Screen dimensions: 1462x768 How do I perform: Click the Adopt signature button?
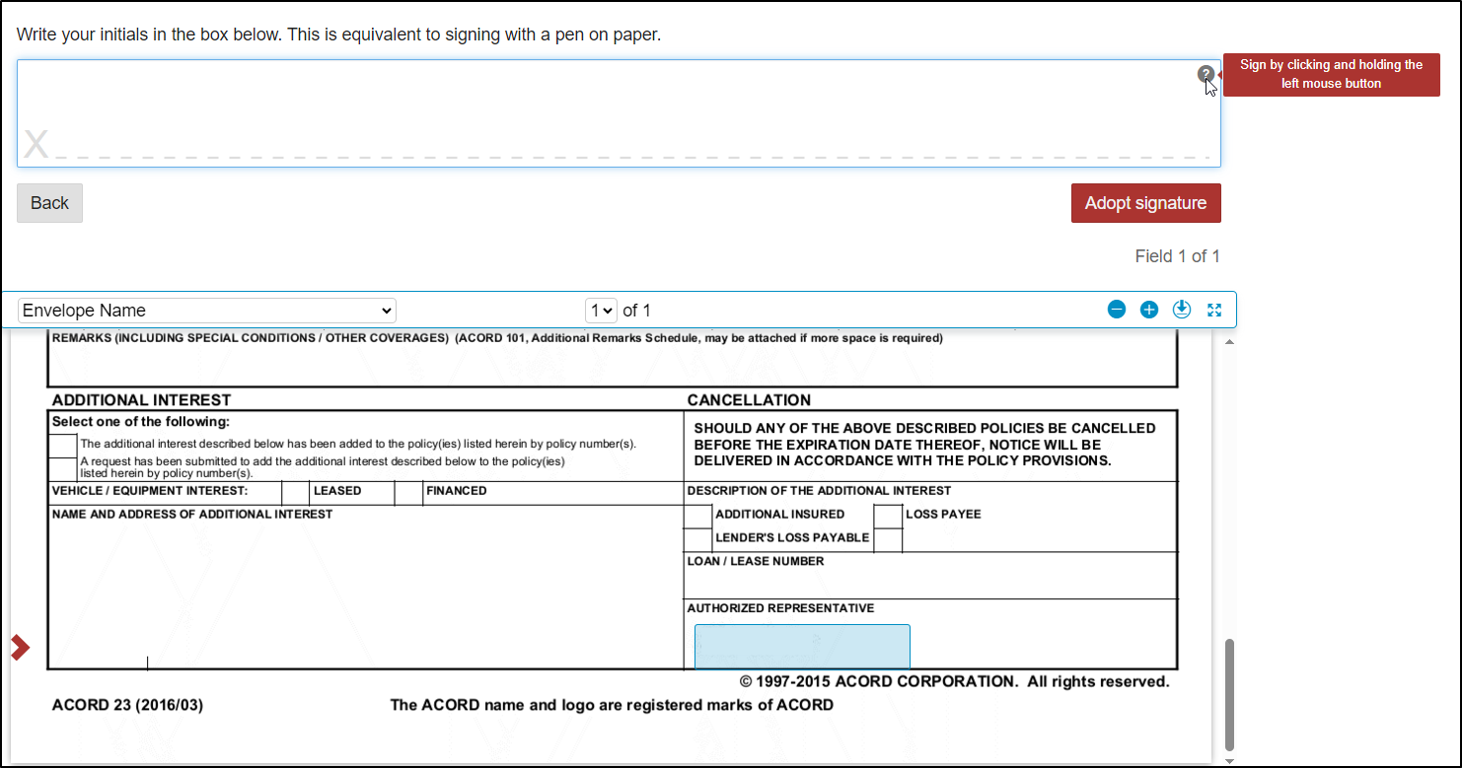point(1146,203)
